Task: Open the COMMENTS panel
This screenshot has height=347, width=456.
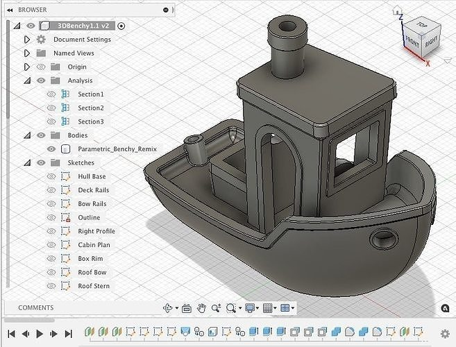Action: tap(36, 307)
